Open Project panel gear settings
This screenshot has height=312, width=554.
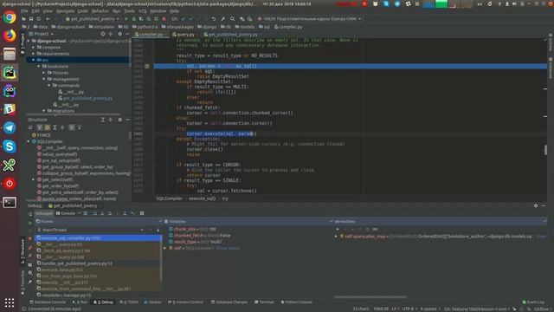pyautogui.click(x=119, y=34)
